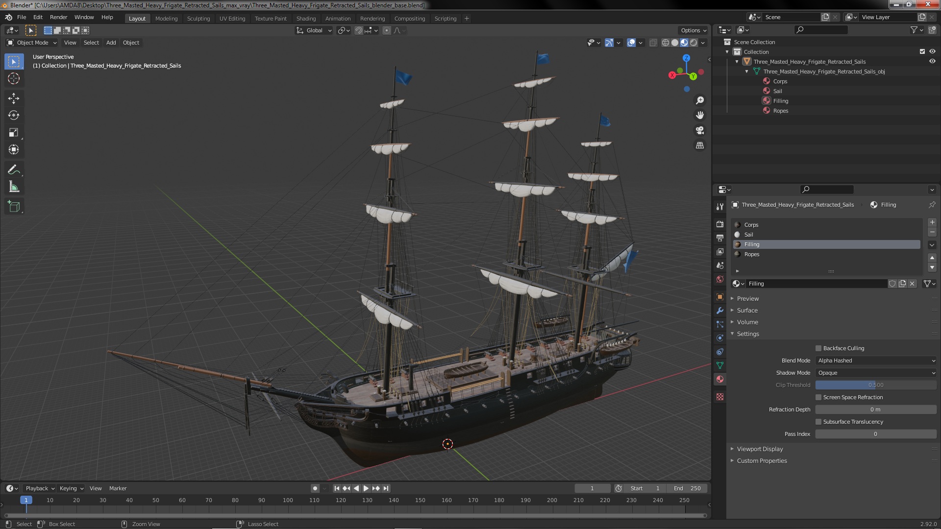Click the Add Cube tool icon

(x=14, y=207)
